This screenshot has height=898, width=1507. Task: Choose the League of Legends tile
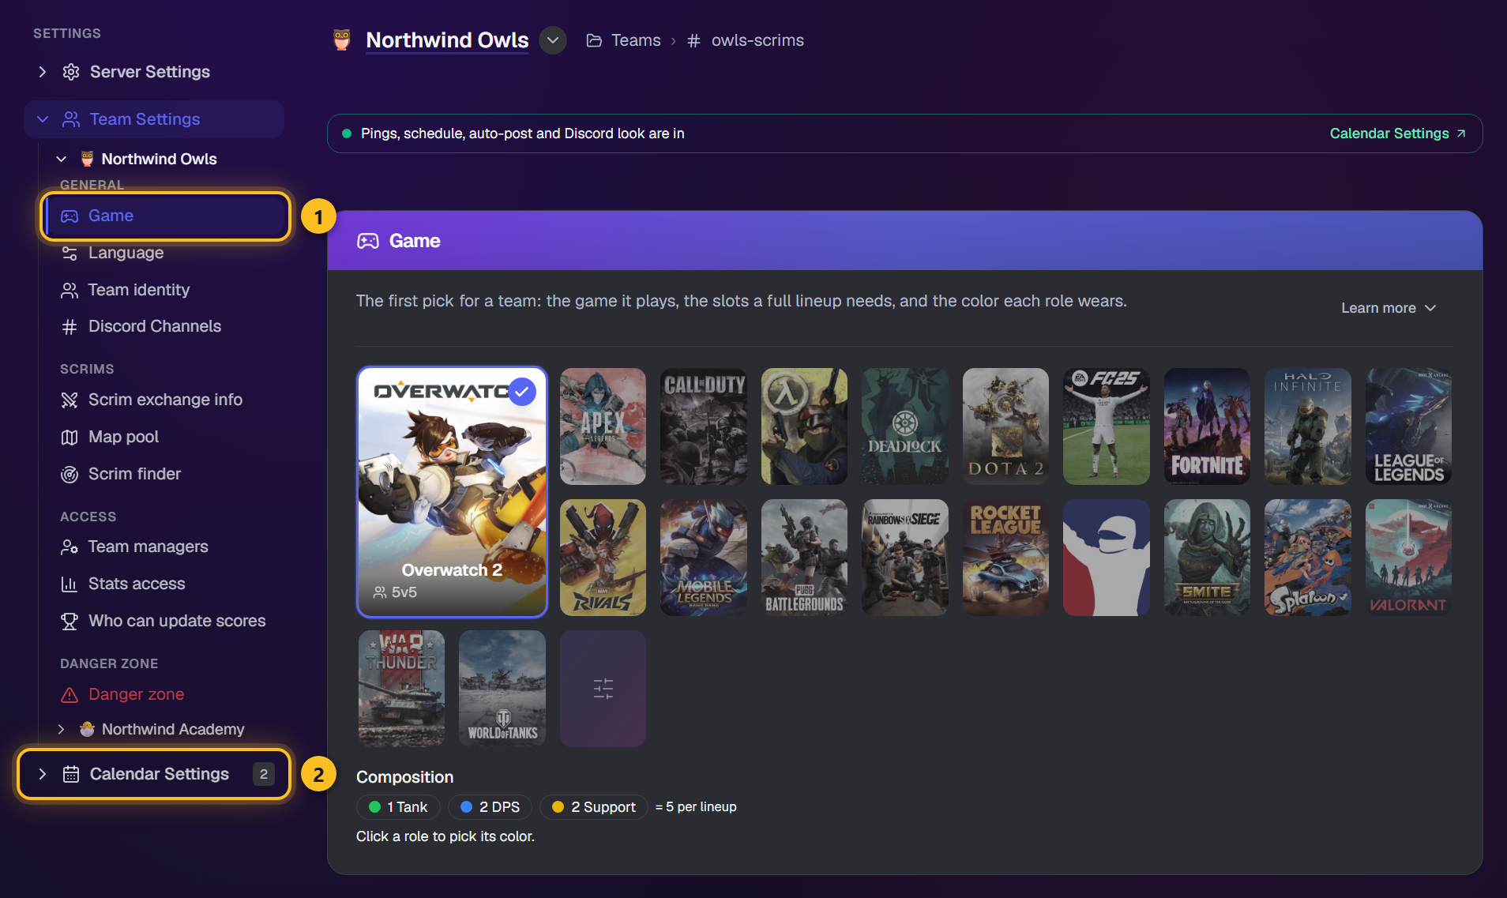(x=1408, y=426)
